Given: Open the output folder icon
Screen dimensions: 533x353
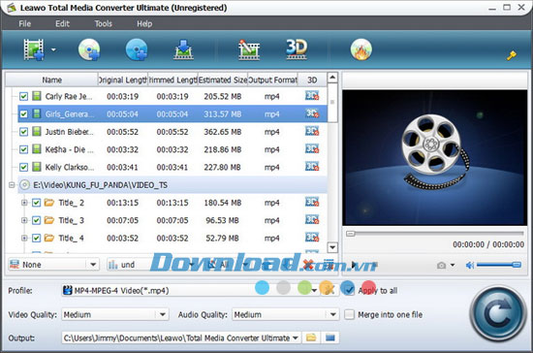Looking at the screenshot, I should click(311, 337).
